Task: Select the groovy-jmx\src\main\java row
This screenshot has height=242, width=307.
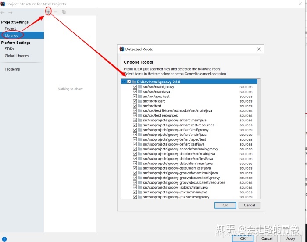Action: [x=189, y=192]
